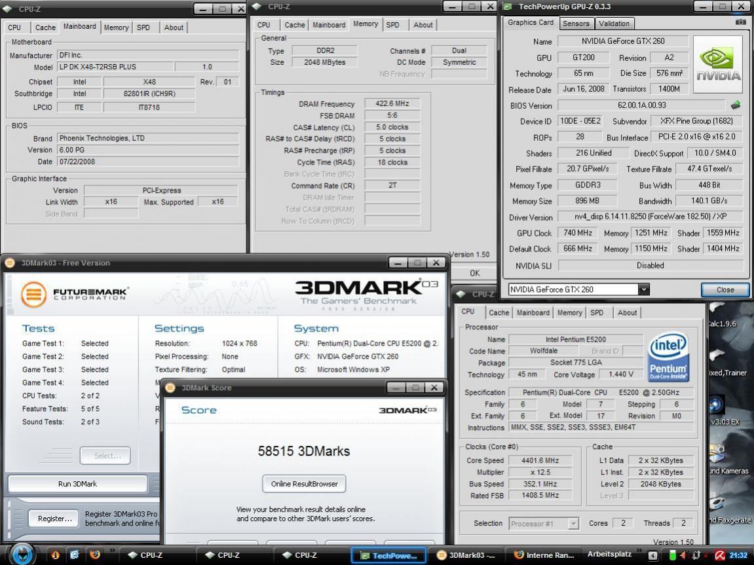This screenshot has height=565, width=754.
Task: Click the Resolution setting 1024 x 768
Action: coord(240,344)
